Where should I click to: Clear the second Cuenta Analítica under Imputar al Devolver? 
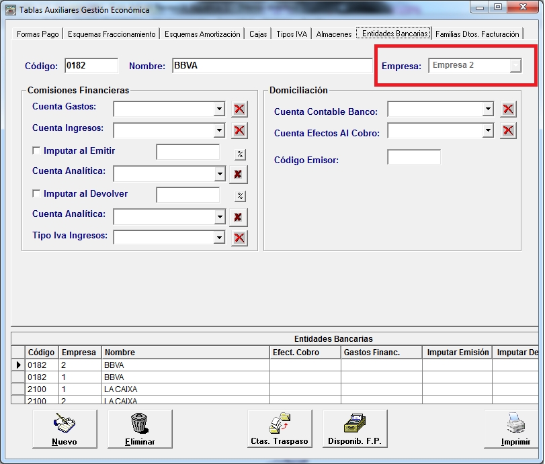click(239, 217)
